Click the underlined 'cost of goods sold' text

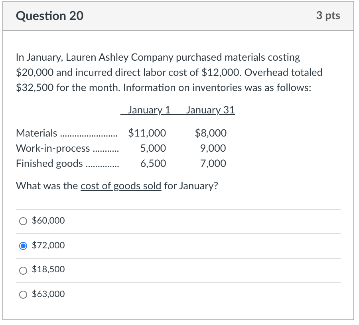[x=121, y=186]
